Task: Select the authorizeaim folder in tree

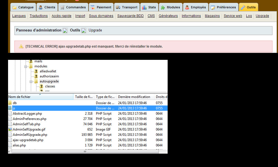Action: click(49, 76)
